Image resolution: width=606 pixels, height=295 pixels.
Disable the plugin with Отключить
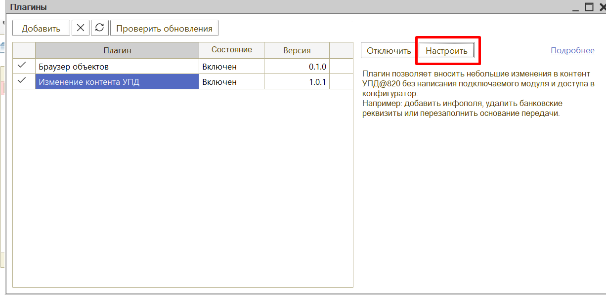[x=389, y=51]
